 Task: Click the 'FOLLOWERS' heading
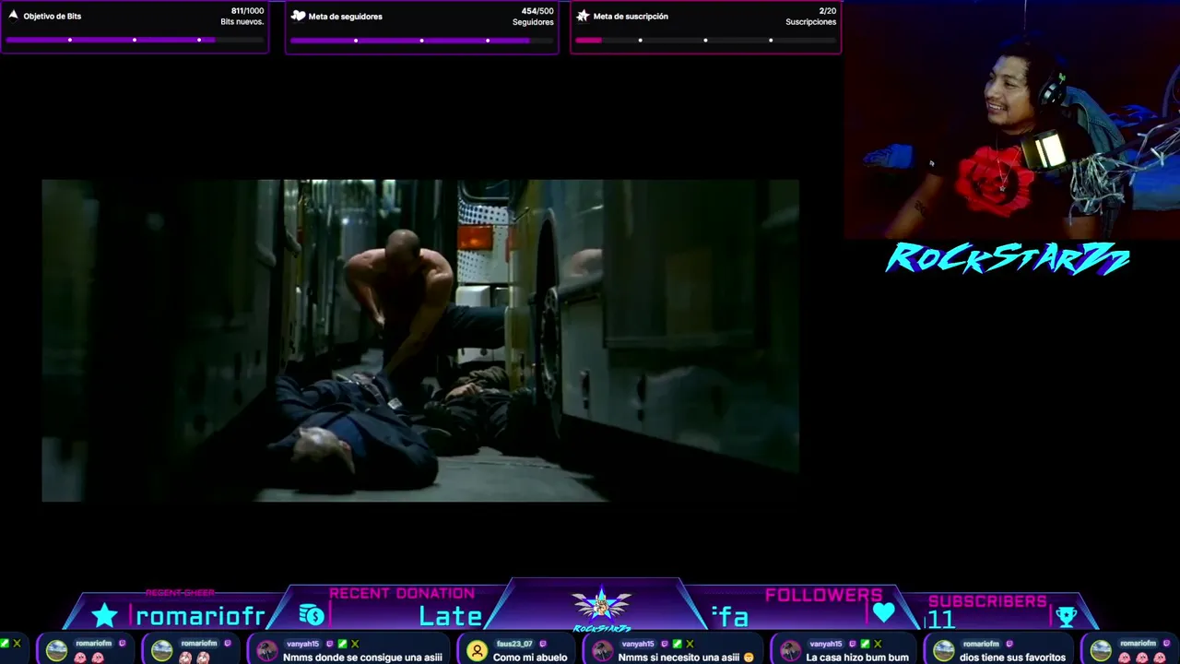(x=823, y=596)
